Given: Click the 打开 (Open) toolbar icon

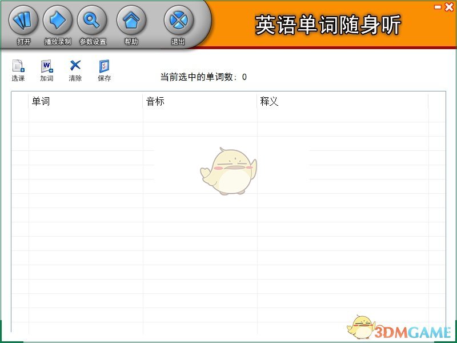Looking at the screenshot, I should tap(23, 22).
